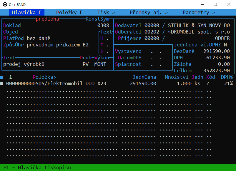Viewport: 236px width, 171px height.
Task: Select the Odběratel DRUMOBIL spol. s r.o entry
Action: click(x=199, y=32)
